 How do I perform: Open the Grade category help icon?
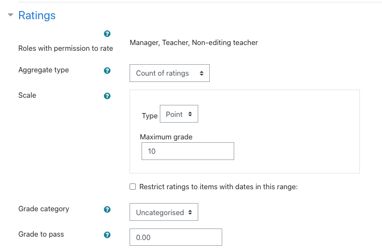[x=107, y=209]
